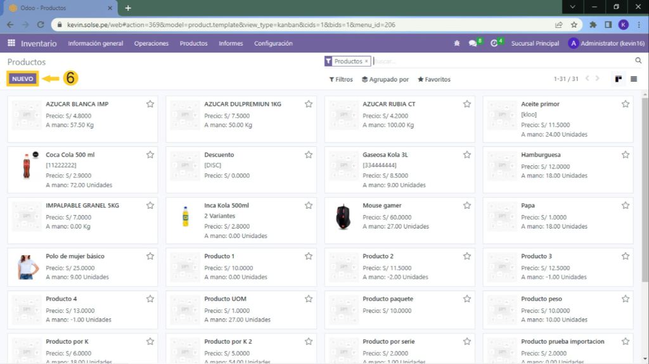Viewport: 649px width, 364px height.
Task: Open the apps grid menu icon
Action: coord(11,43)
